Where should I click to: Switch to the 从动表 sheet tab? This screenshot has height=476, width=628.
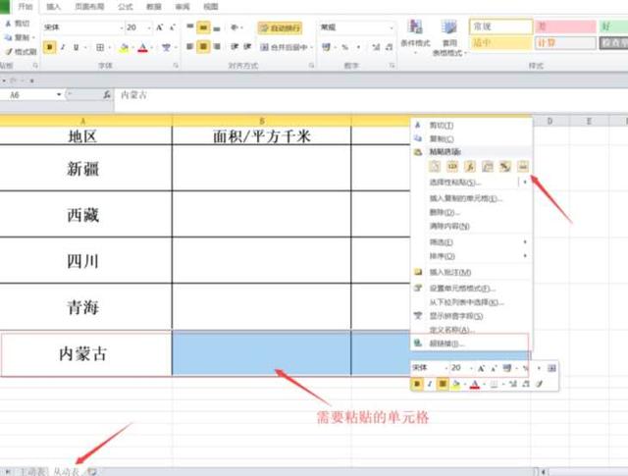[68, 471]
